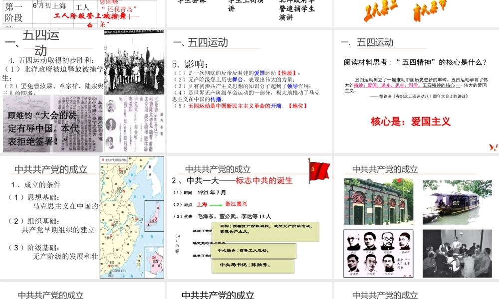The height and width of the screenshot is (299, 499).
Task: Click the magenta text 浙江嘉兴
Action: coord(236,204)
